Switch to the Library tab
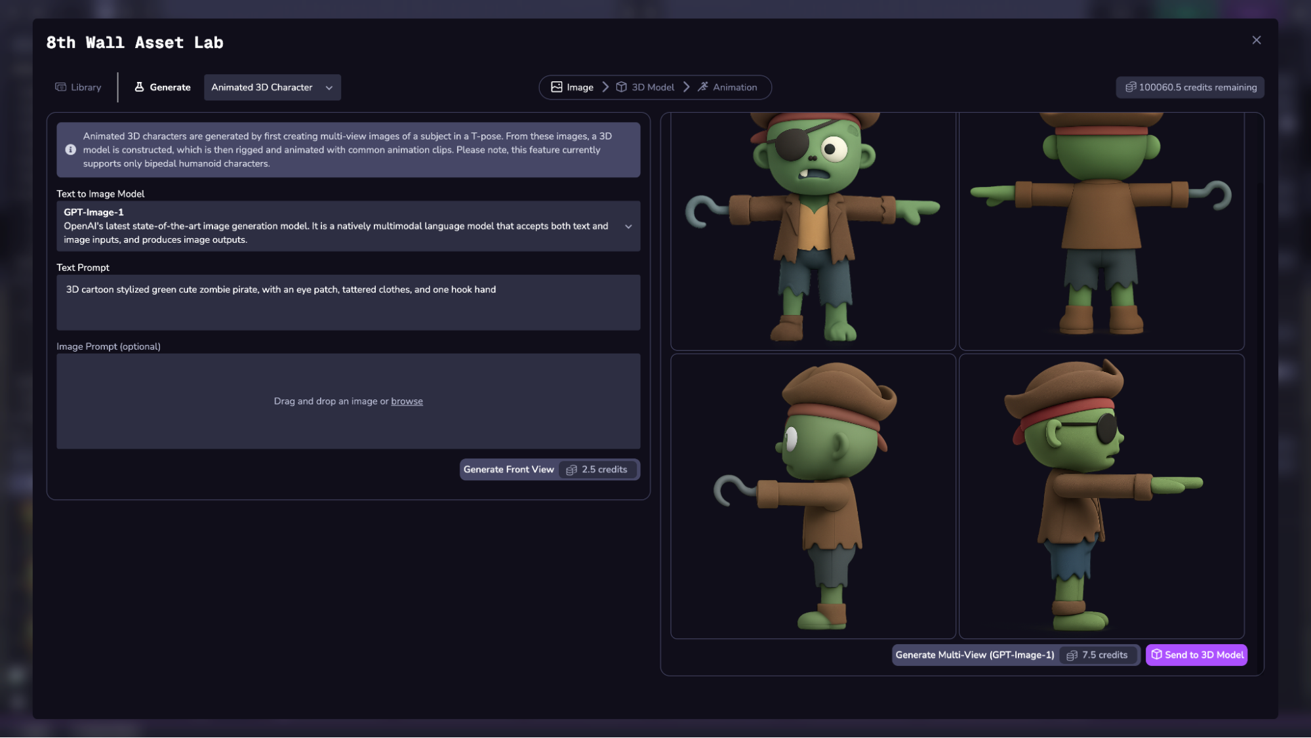Viewport: 1311px width, 738px height. (x=79, y=87)
